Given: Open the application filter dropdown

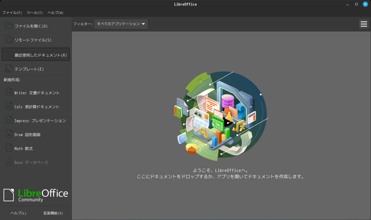Looking at the screenshot, I should [121, 24].
